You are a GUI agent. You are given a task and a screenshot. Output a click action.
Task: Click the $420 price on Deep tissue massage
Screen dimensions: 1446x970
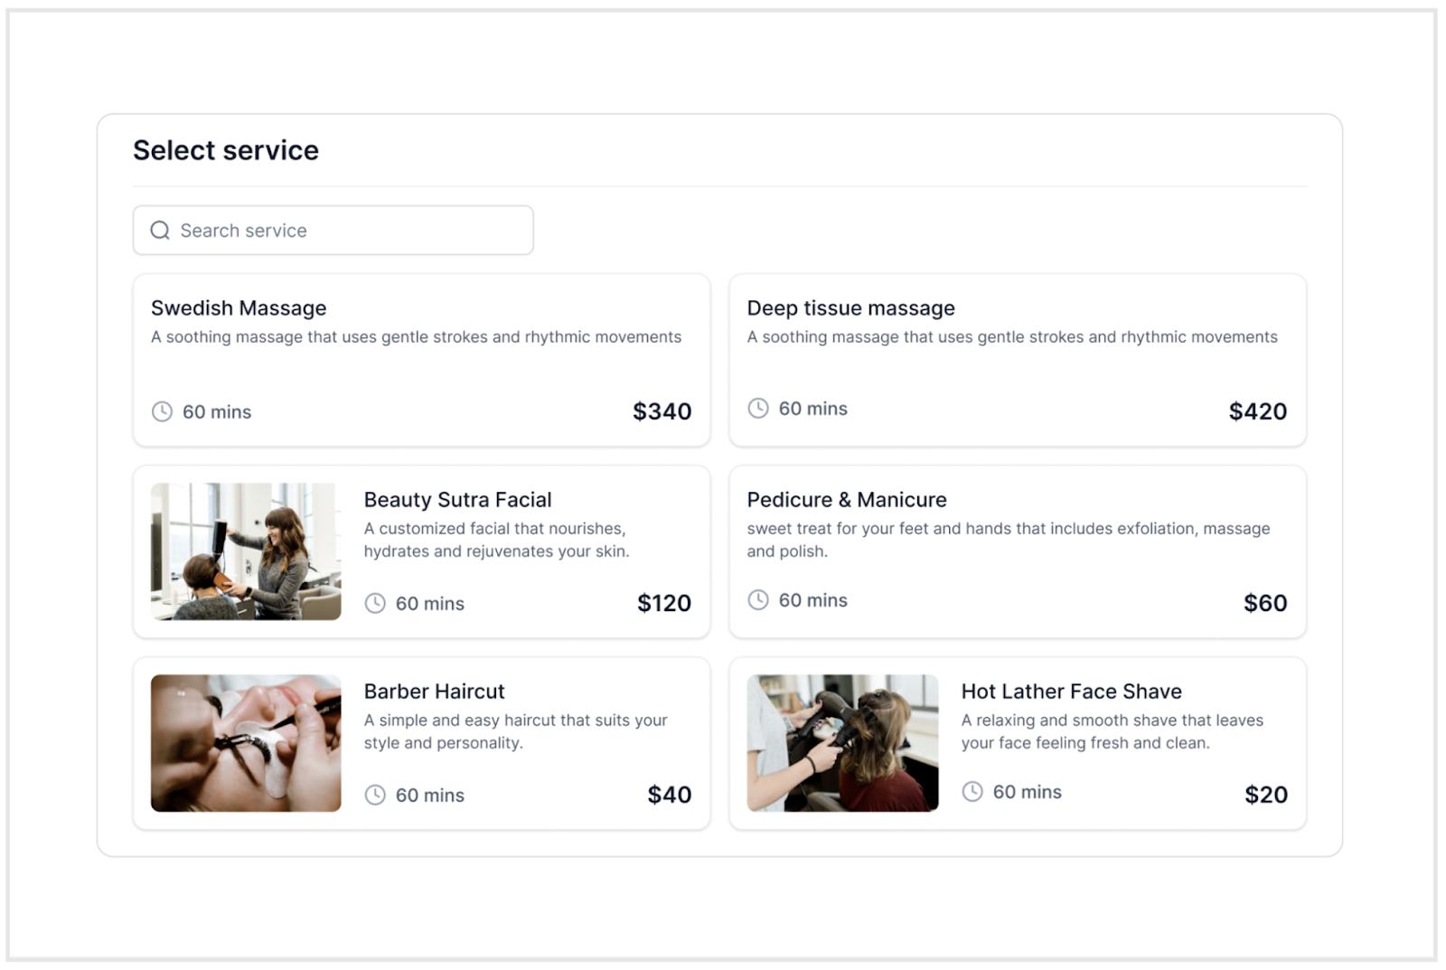1258,410
